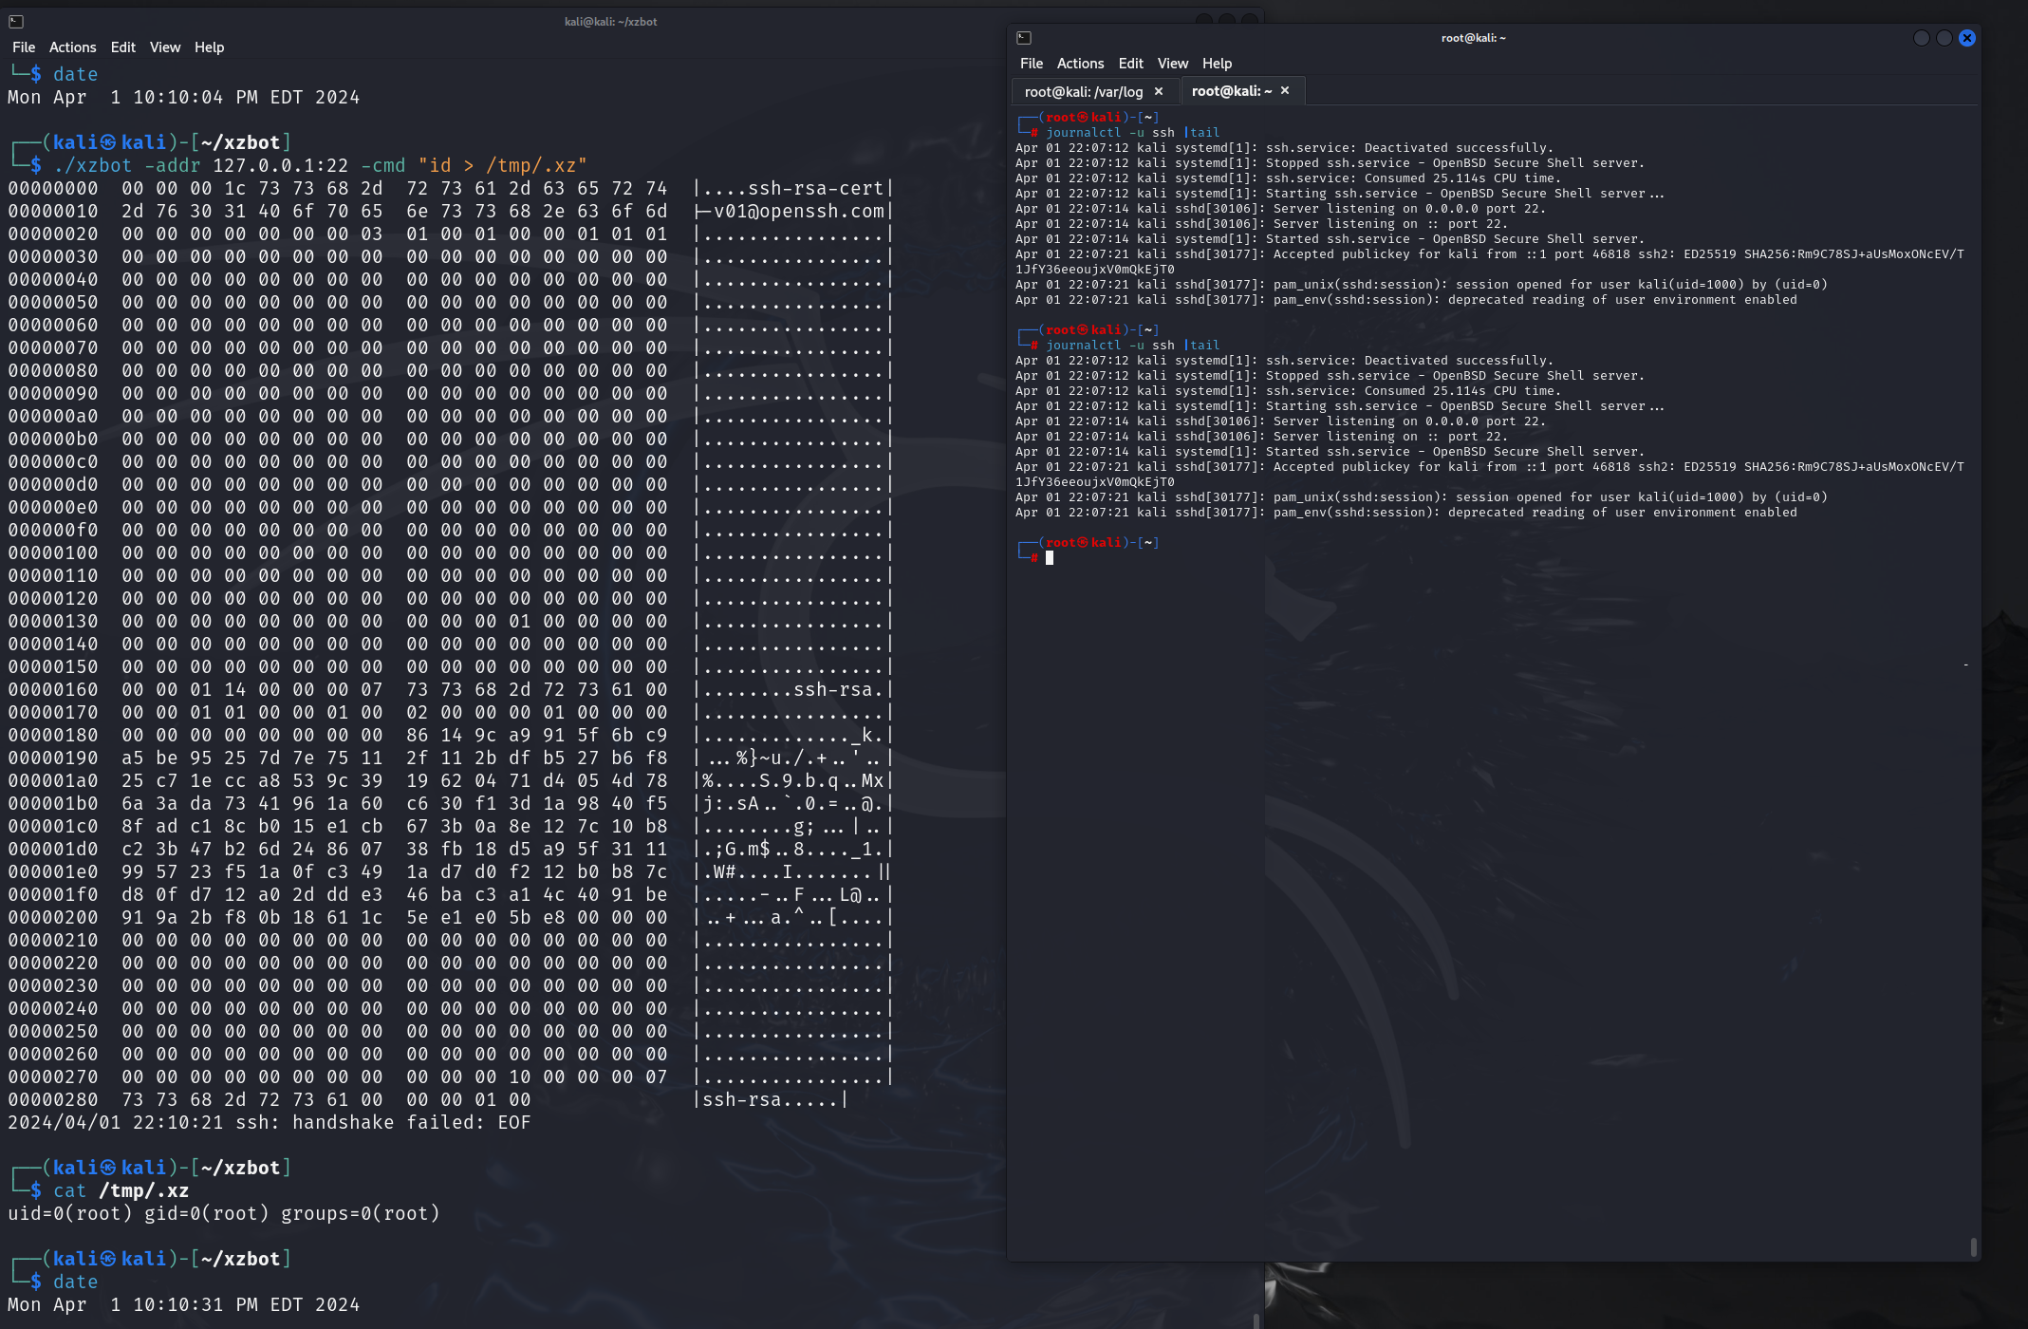The image size is (2028, 1329).
Task: Open Actions menu in root@kali terminal
Action: pyautogui.click(x=1080, y=64)
